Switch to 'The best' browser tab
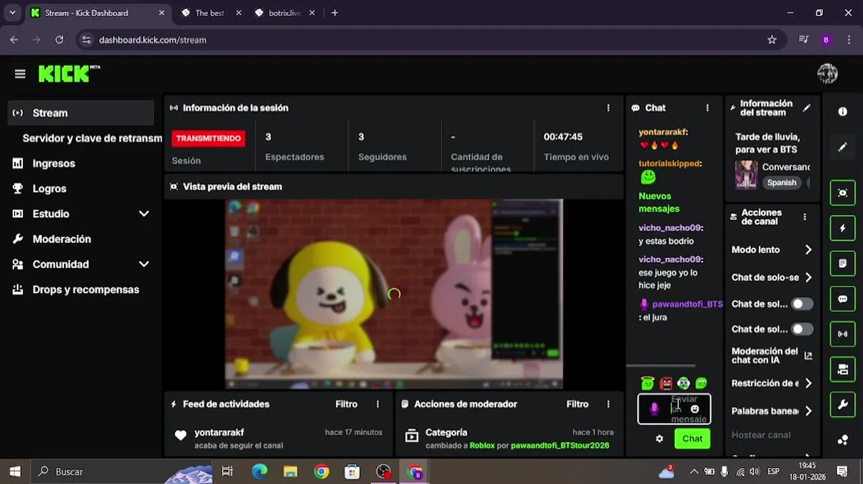 pos(209,13)
